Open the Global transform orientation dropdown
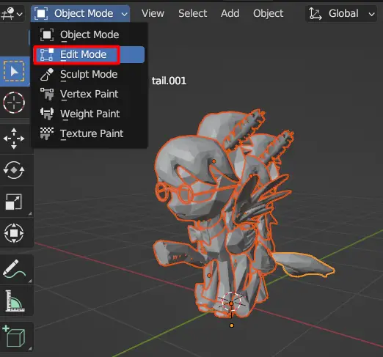 [x=341, y=13]
